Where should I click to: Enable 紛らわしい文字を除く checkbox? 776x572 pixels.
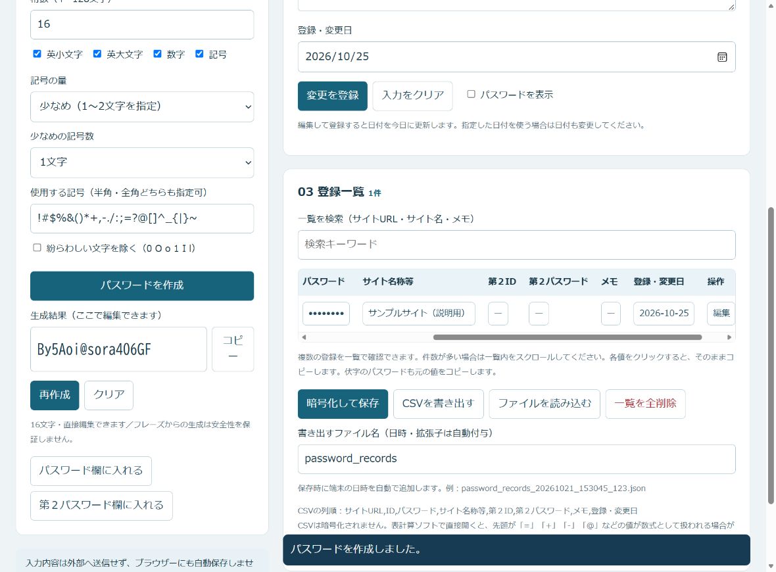[x=37, y=247]
